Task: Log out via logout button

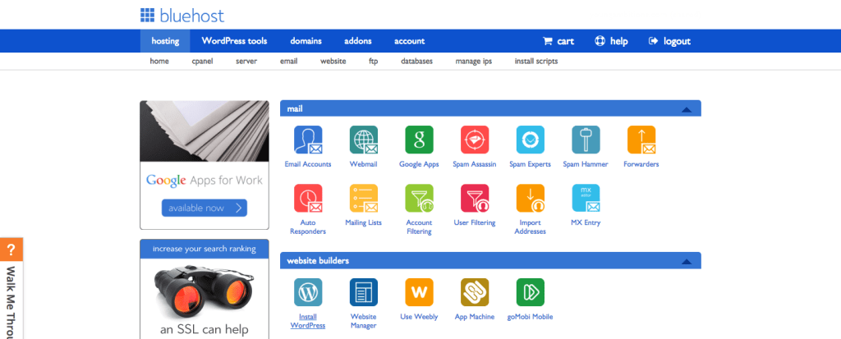Action: (x=669, y=41)
